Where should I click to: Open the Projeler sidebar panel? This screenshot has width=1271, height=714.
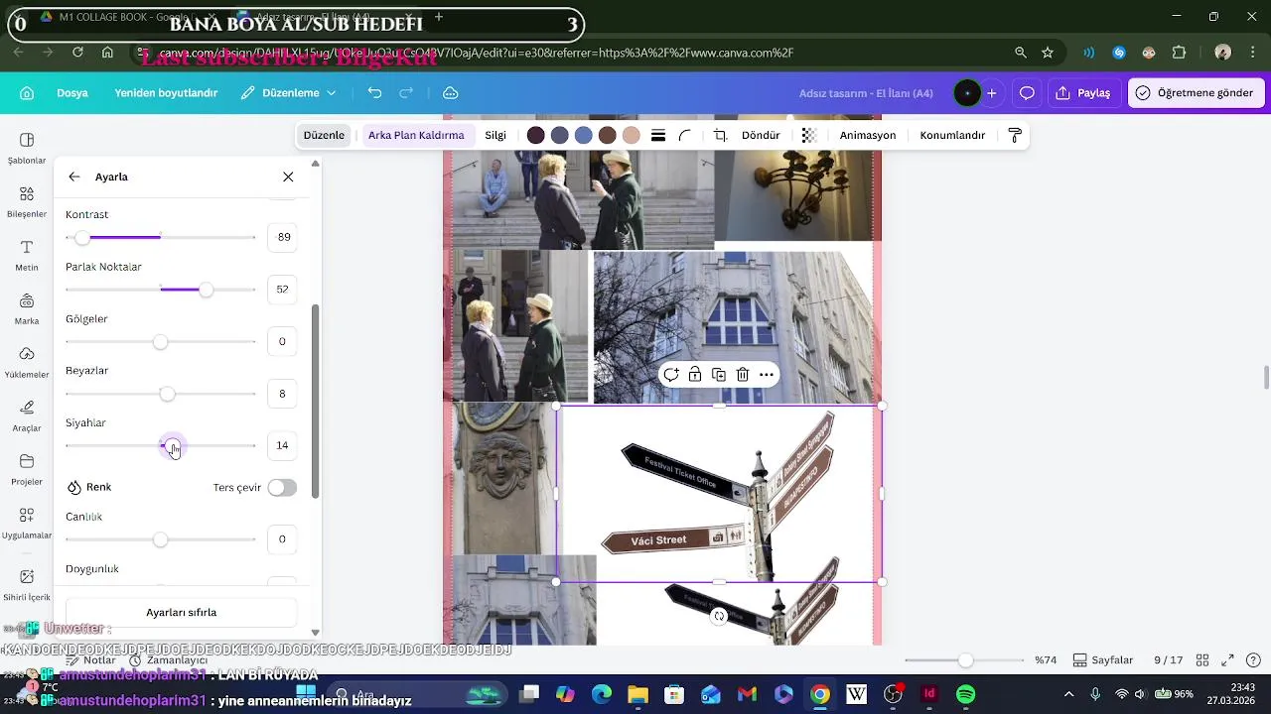point(27,469)
